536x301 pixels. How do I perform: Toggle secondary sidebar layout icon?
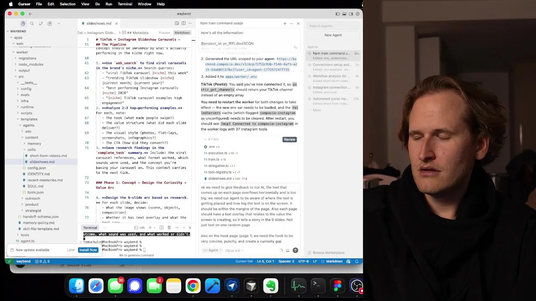pos(351,14)
